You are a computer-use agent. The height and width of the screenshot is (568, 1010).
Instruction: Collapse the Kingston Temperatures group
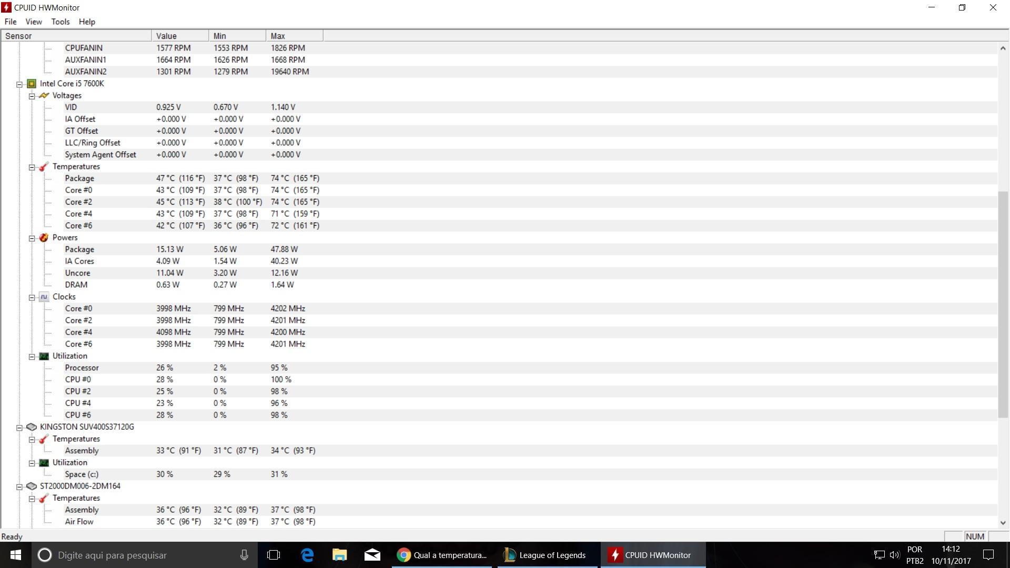(32, 440)
